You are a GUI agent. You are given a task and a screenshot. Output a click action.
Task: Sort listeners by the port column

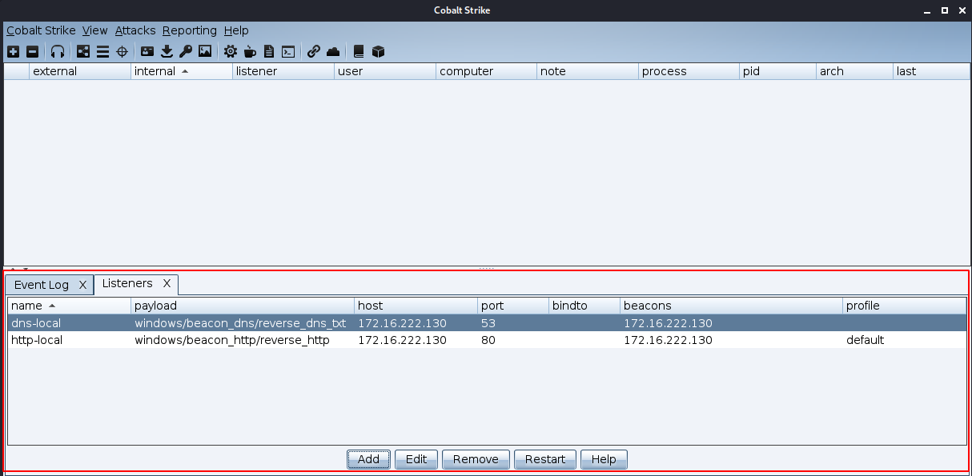tap(512, 306)
